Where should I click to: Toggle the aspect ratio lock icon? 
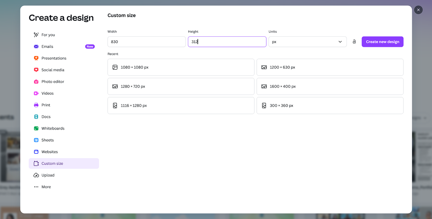pyautogui.click(x=354, y=42)
